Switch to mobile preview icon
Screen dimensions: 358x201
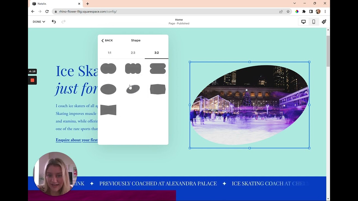tap(314, 22)
